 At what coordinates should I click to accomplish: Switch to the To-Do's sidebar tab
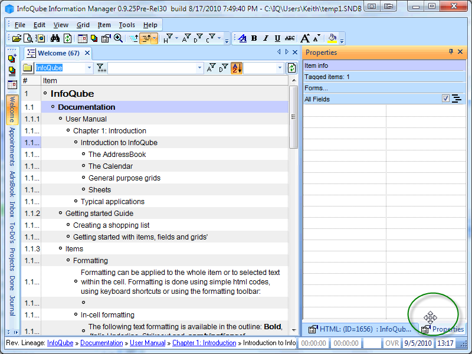12,232
